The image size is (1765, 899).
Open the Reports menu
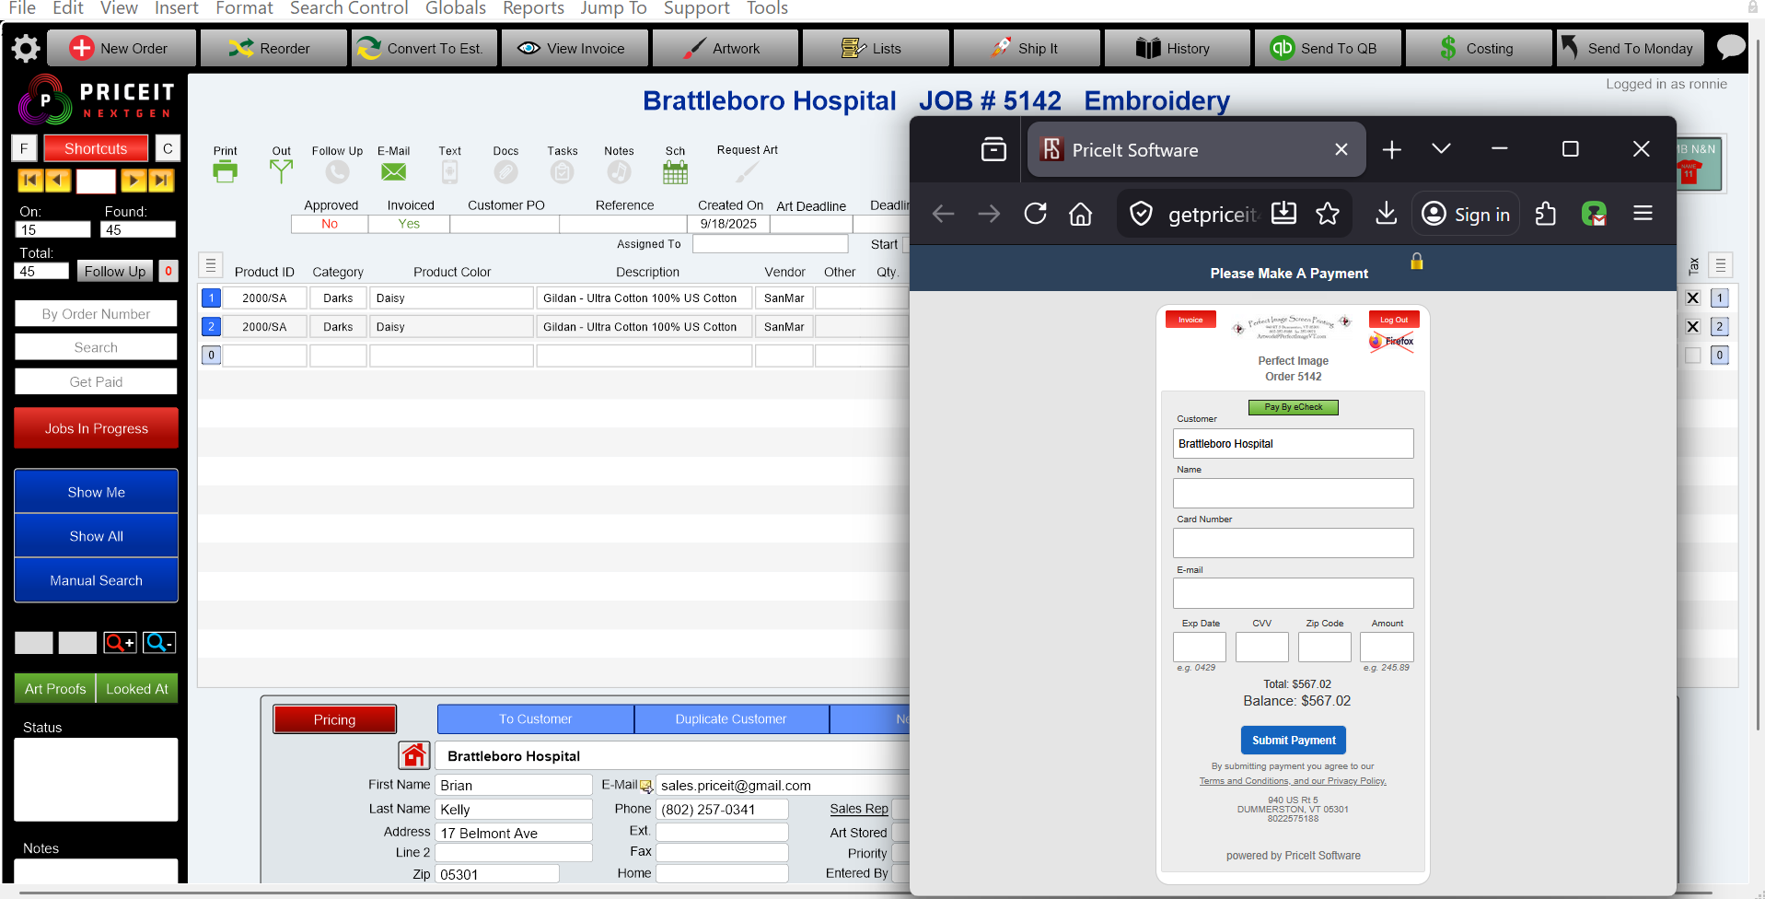pos(533,9)
